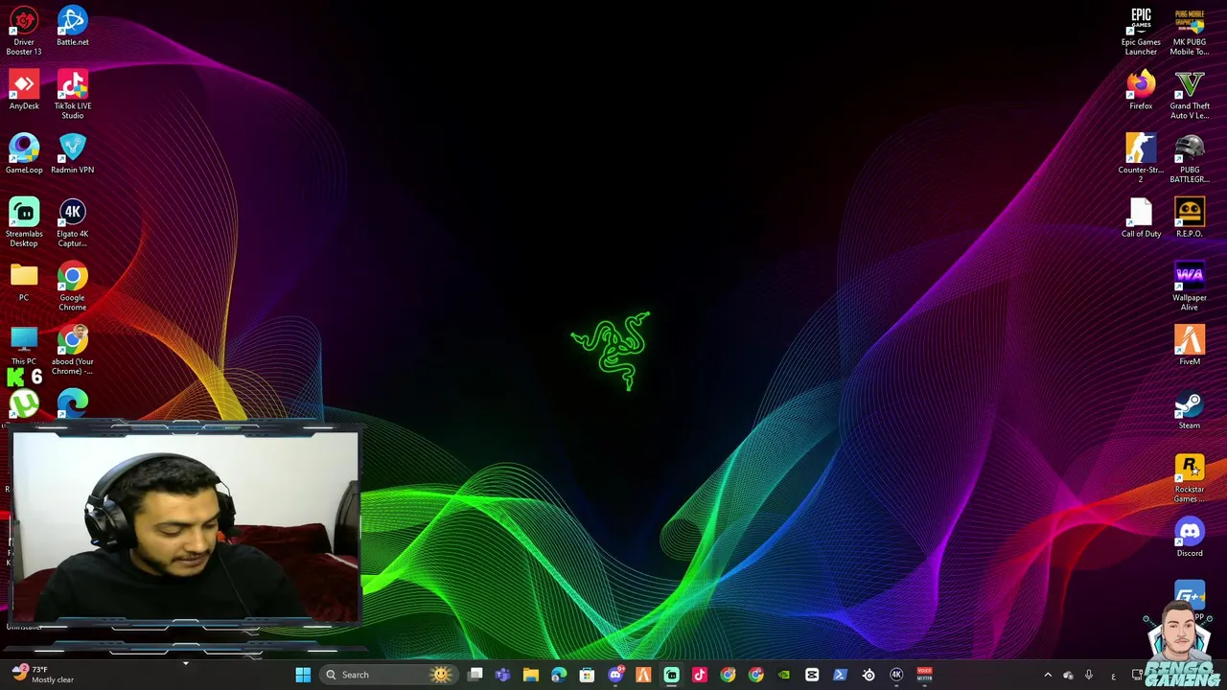Screen dimensions: 1227x690
Task: Open Microsoft Store taskbar icon
Action: click(587, 675)
